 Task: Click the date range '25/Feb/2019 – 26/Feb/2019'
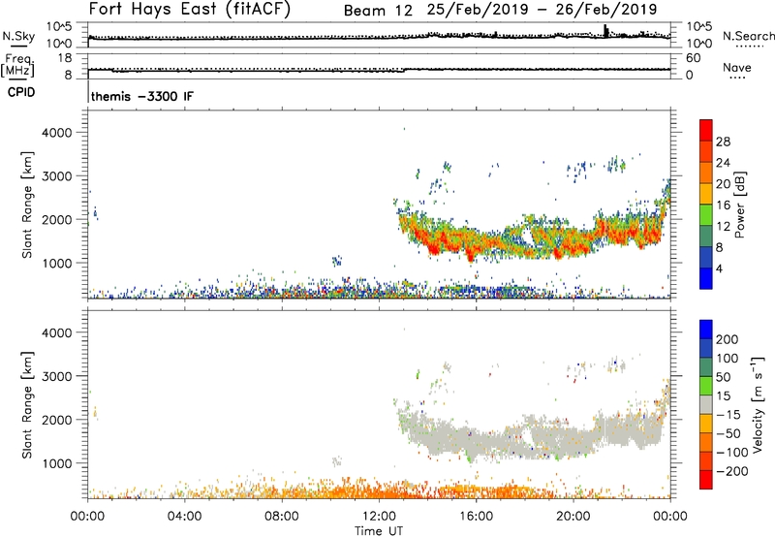[542, 9]
